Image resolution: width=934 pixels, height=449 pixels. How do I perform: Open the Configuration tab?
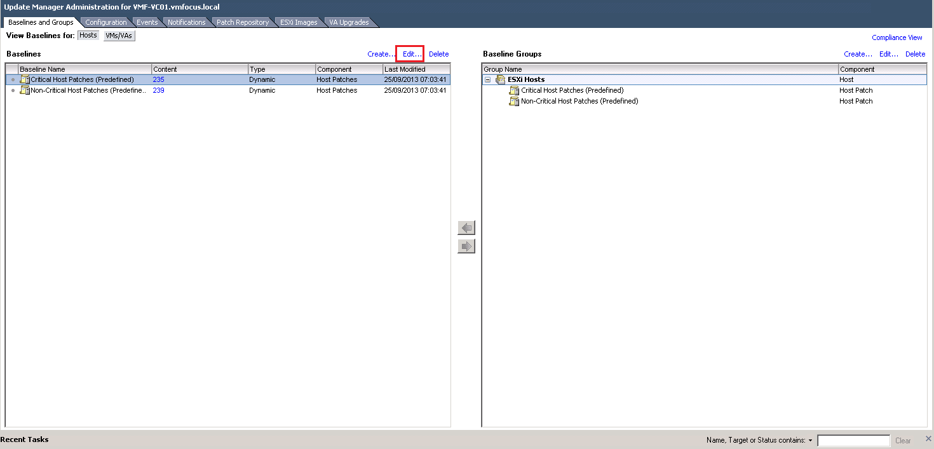coord(106,22)
